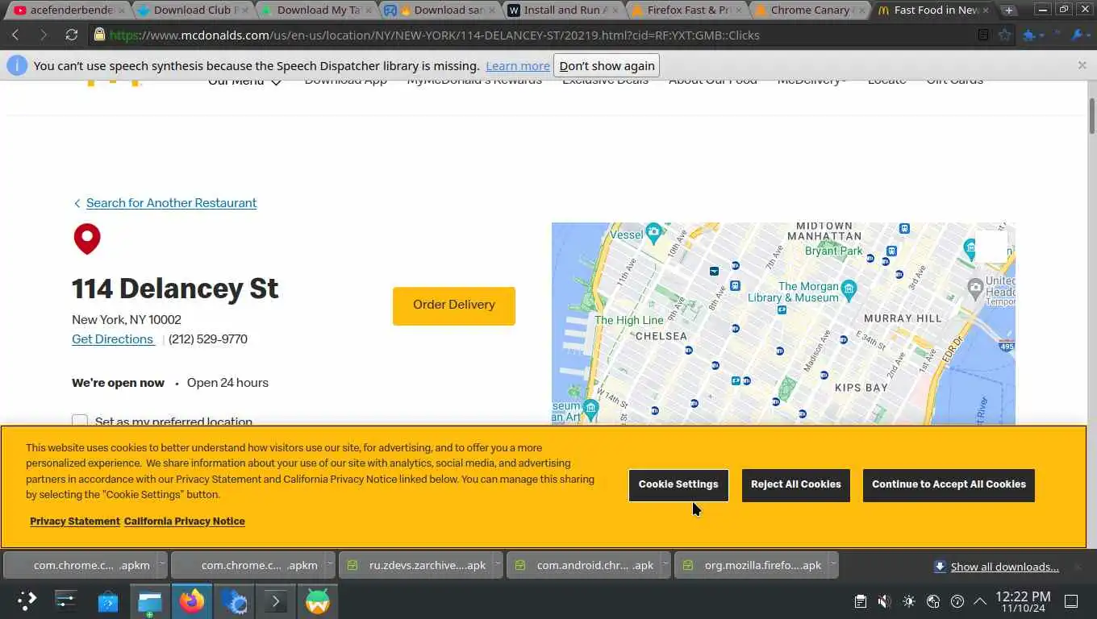Open the wrench browser menu
Screen dimensions: 1097x619
(1077, 35)
